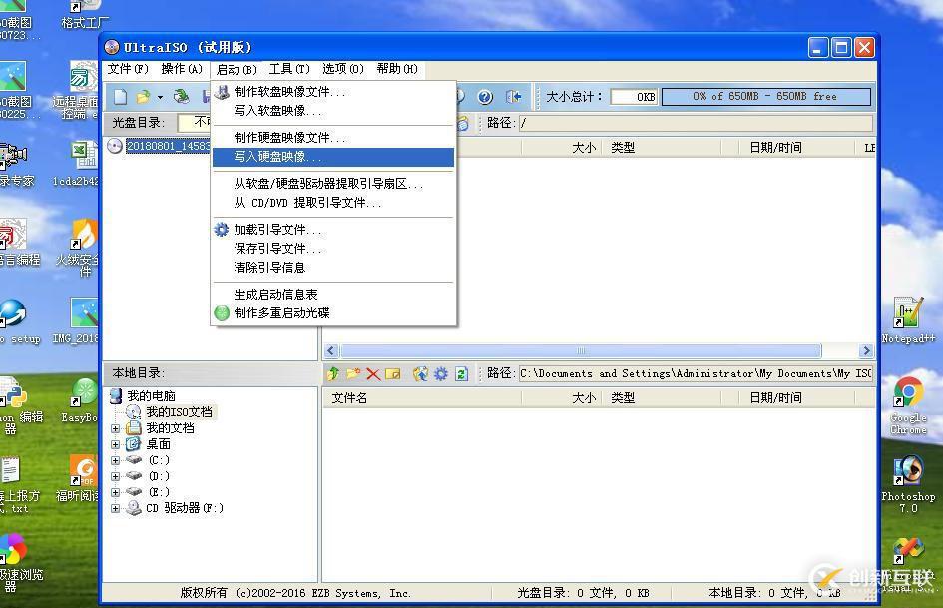Click the add files icon in local toolbar
The image size is (943, 608).
[x=420, y=373]
